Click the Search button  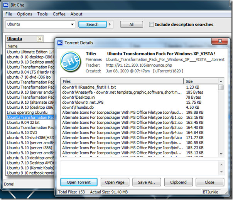(93, 24)
